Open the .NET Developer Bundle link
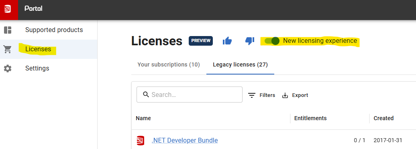Viewport: 416px width, 149px height. click(185, 140)
